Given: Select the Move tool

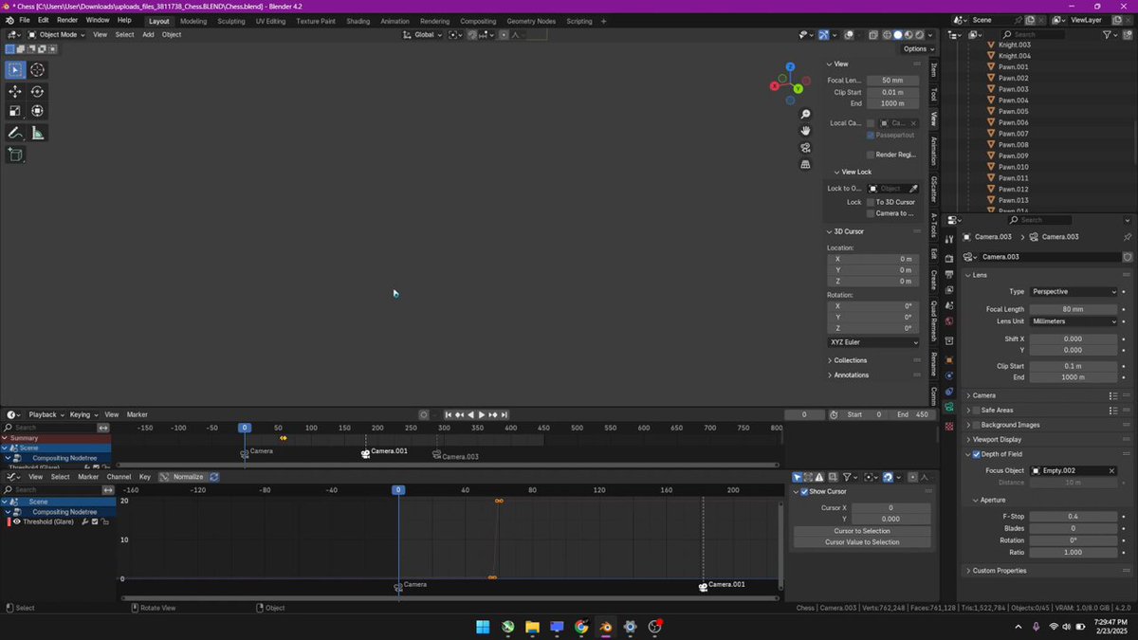Looking at the screenshot, I should 15,92.
